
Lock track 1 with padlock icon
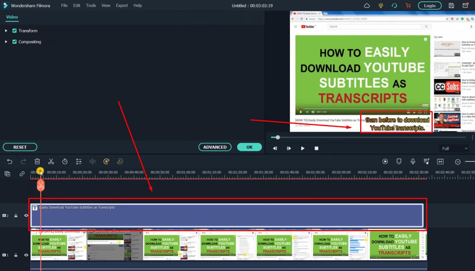16,255
